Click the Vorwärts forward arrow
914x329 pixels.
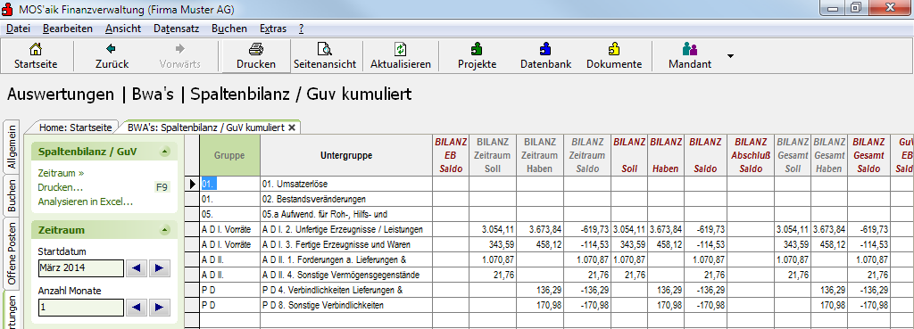click(180, 49)
